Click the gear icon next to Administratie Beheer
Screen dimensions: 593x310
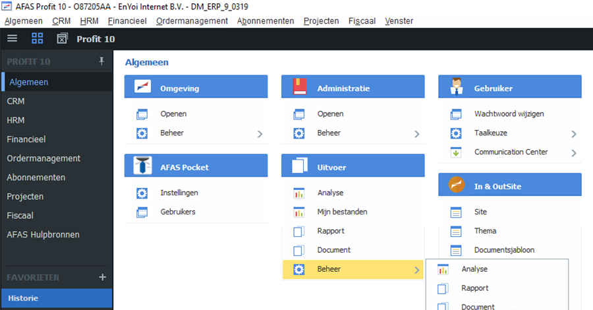click(298, 133)
